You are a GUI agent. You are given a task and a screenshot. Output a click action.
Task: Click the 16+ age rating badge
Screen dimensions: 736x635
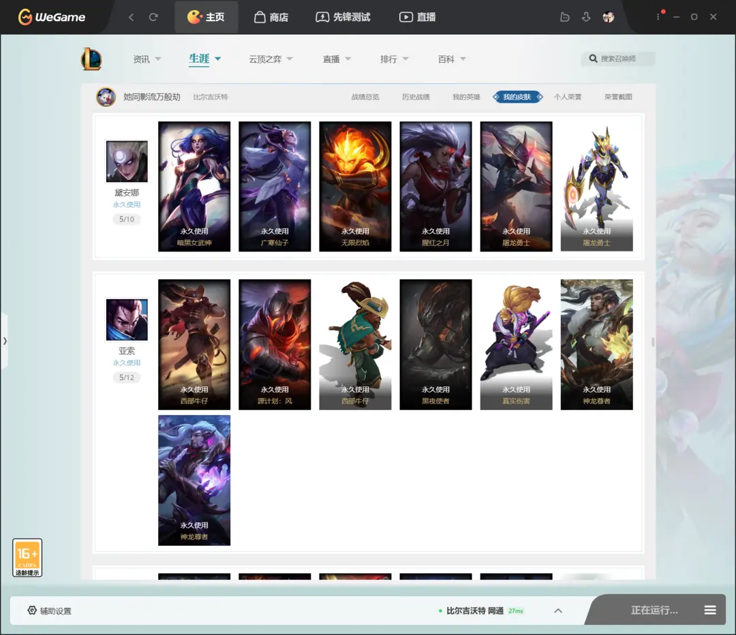[27, 557]
